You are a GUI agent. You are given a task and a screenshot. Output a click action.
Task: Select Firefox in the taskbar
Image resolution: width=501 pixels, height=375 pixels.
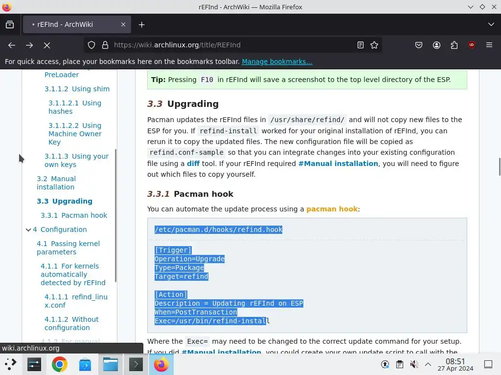pos(161,364)
